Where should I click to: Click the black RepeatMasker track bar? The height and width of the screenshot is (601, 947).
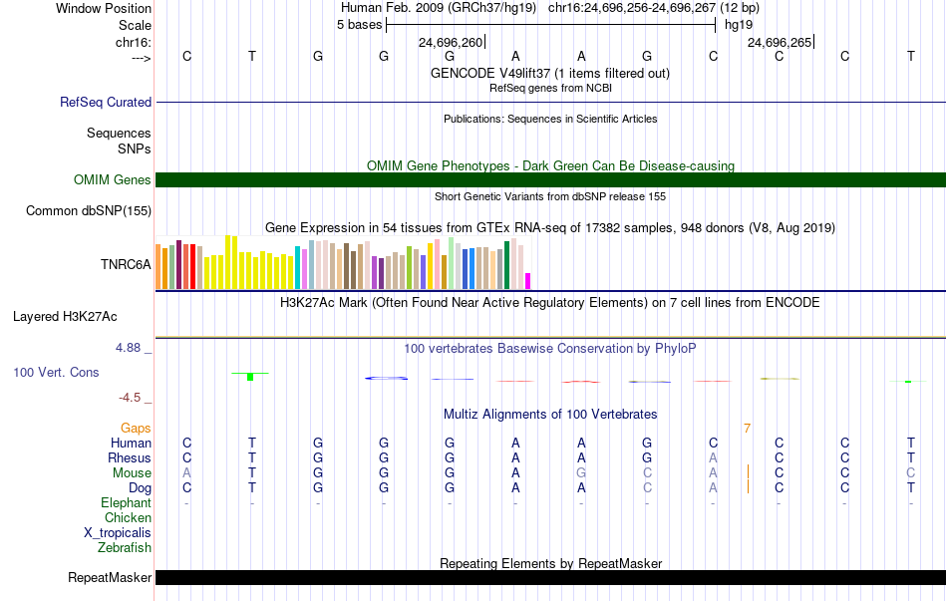click(x=550, y=577)
